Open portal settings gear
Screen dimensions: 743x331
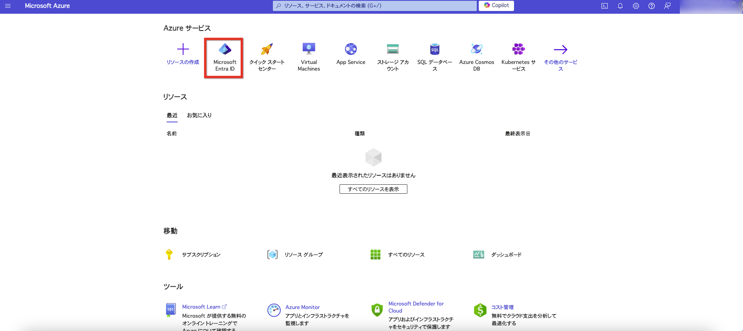tap(636, 6)
